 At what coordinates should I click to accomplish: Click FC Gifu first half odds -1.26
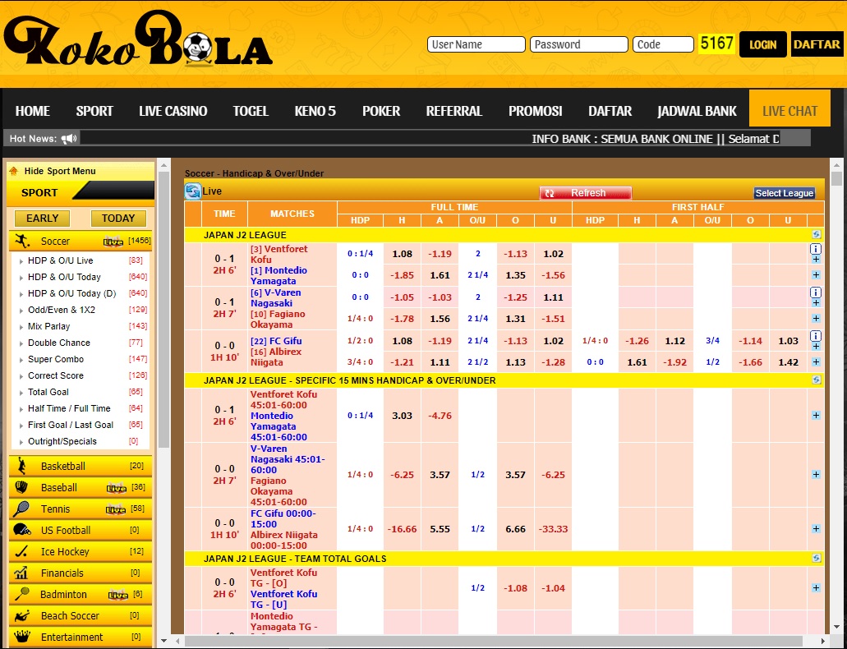coord(637,341)
